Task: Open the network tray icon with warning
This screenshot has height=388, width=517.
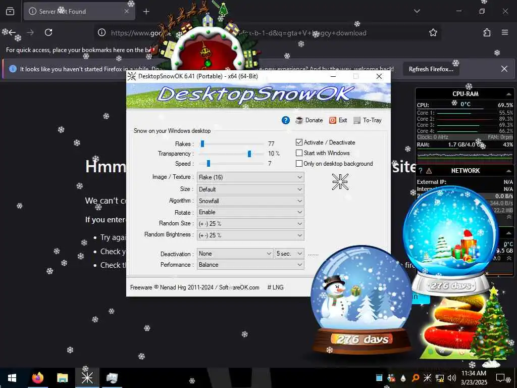Action: coord(440,378)
